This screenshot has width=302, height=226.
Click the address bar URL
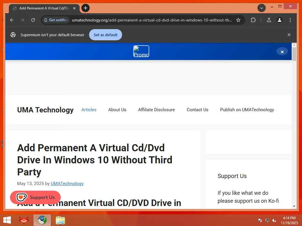click(152, 20)
